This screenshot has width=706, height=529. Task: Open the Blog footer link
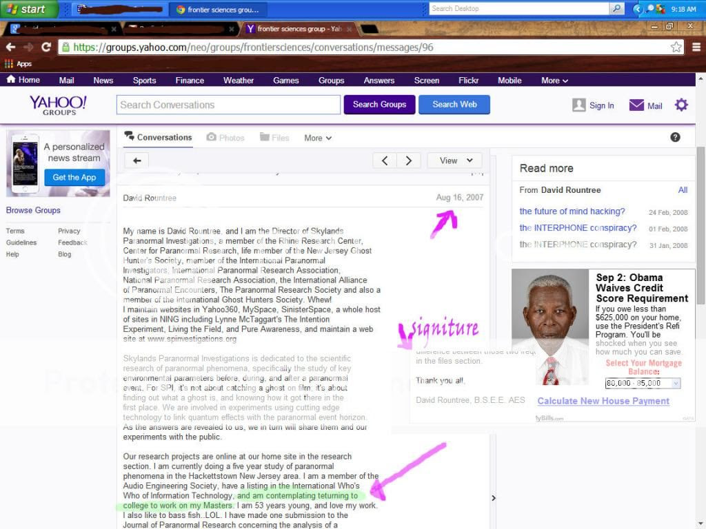pos(64,254)
